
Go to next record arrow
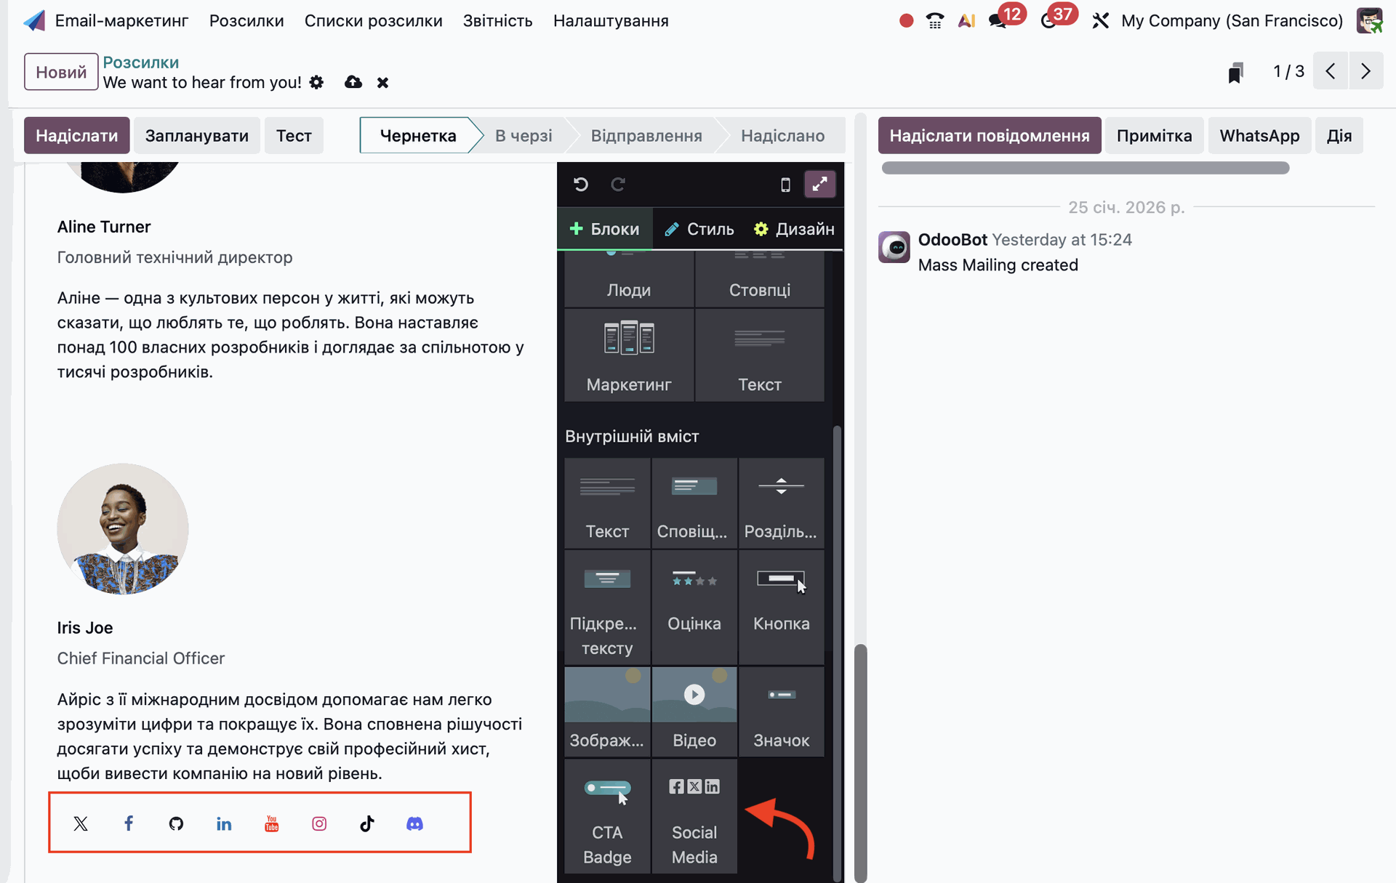pyautogui.click(x=1365, y=71)
